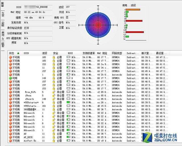Click padlock icon in the 可用 row
Screen dimensions: 182x146
(x=54, y=78)
